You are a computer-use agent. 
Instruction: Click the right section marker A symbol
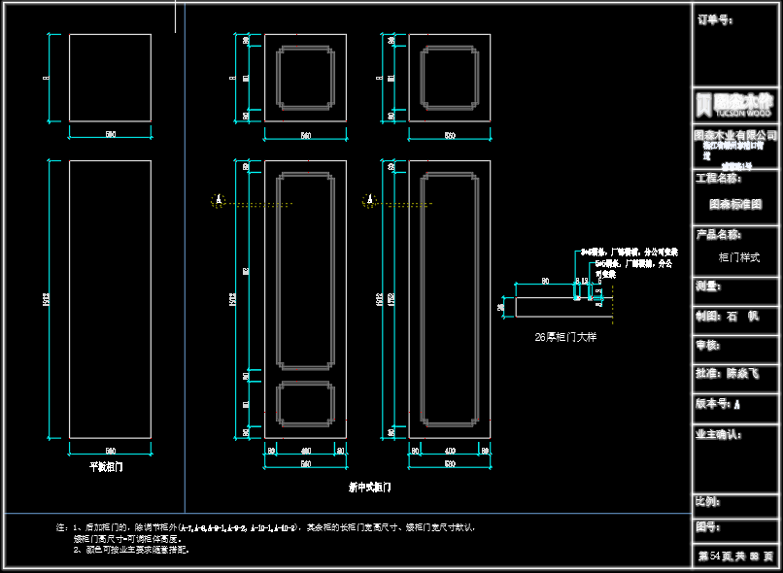pos(369,200)
